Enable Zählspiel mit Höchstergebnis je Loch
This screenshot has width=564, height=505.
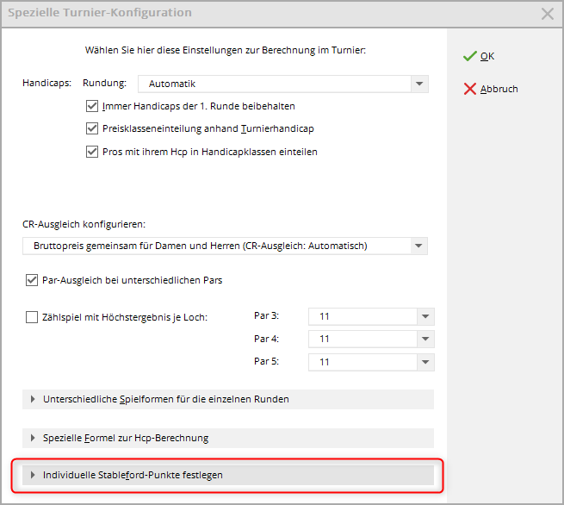tap(33, 317)
